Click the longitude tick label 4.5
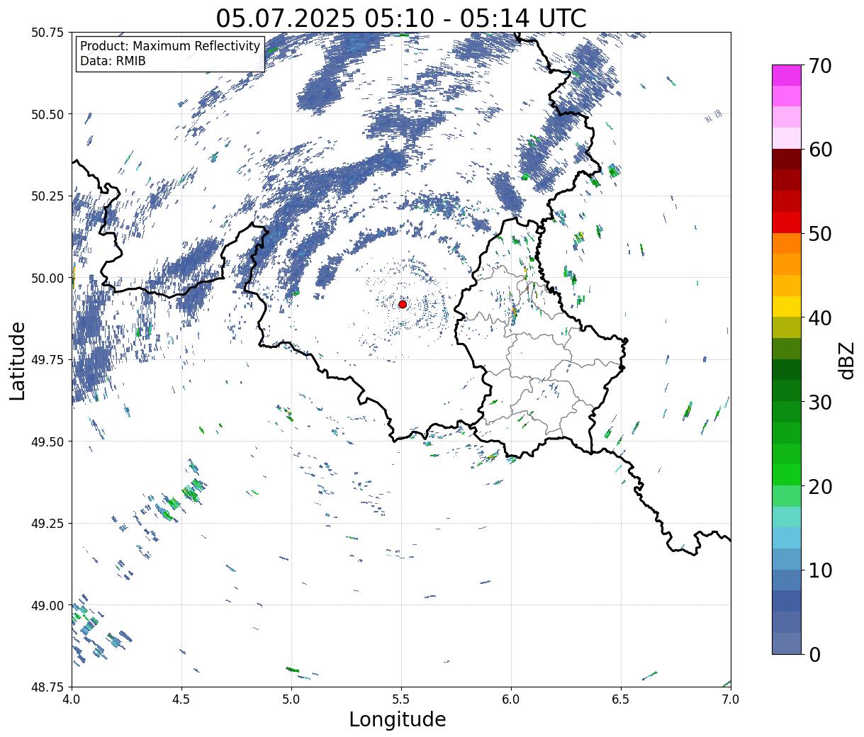The image size is (864, 737). (x=181, y=699)
